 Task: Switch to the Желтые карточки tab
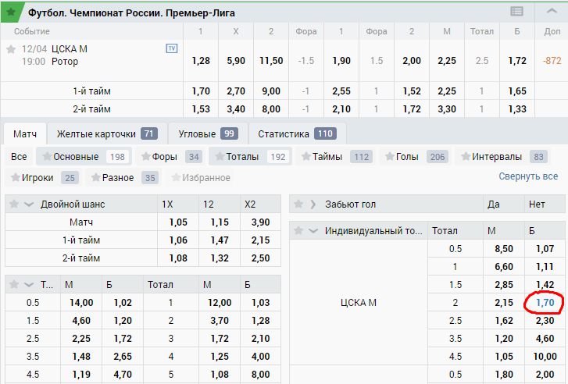tap(107, 134)
